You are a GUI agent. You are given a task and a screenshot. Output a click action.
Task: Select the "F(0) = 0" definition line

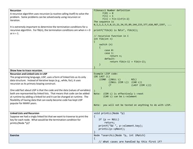coord(108,13)
